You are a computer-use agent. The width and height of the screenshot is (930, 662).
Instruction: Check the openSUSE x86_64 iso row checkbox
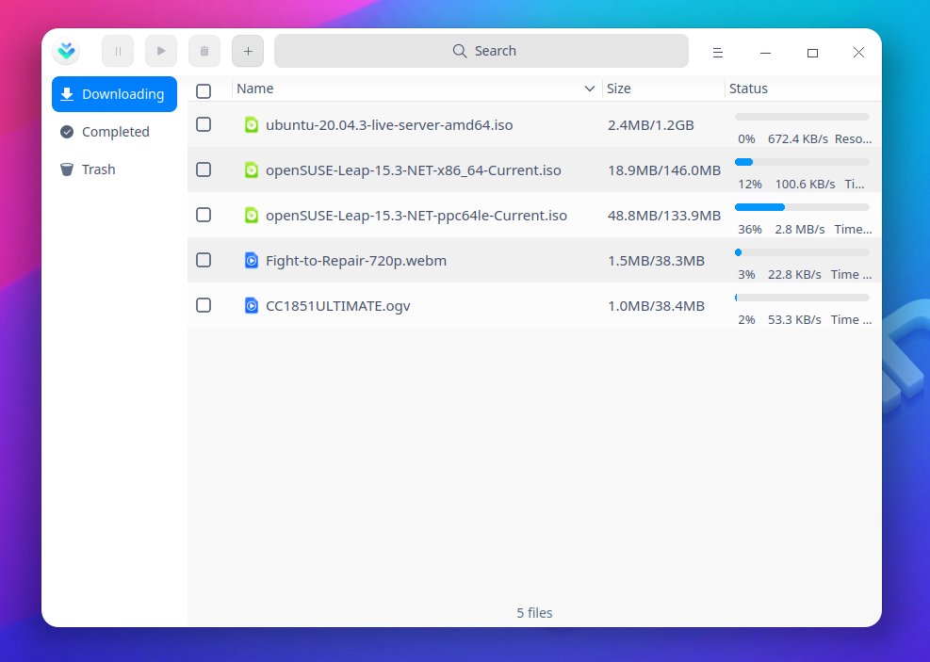(x=204, y=170)
